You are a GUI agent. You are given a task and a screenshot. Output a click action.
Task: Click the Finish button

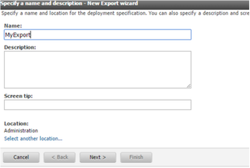pyautogui.click(x=136, y=157)
